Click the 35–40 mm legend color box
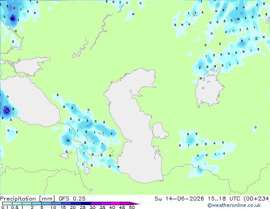The height and width of the screenshot is (209, 270). pyautogui.click(x=105, y=203)
